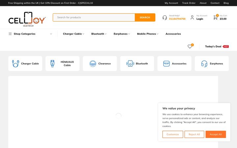Click the Accessories card label
Screen dimensions: 237x148
pyautogui.click(x=179, y=63)
